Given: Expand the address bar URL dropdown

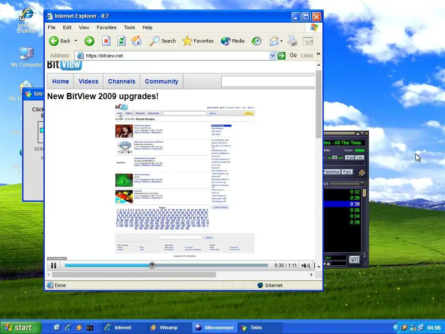Looking at the screenshot, I should (x=272, y=56).
